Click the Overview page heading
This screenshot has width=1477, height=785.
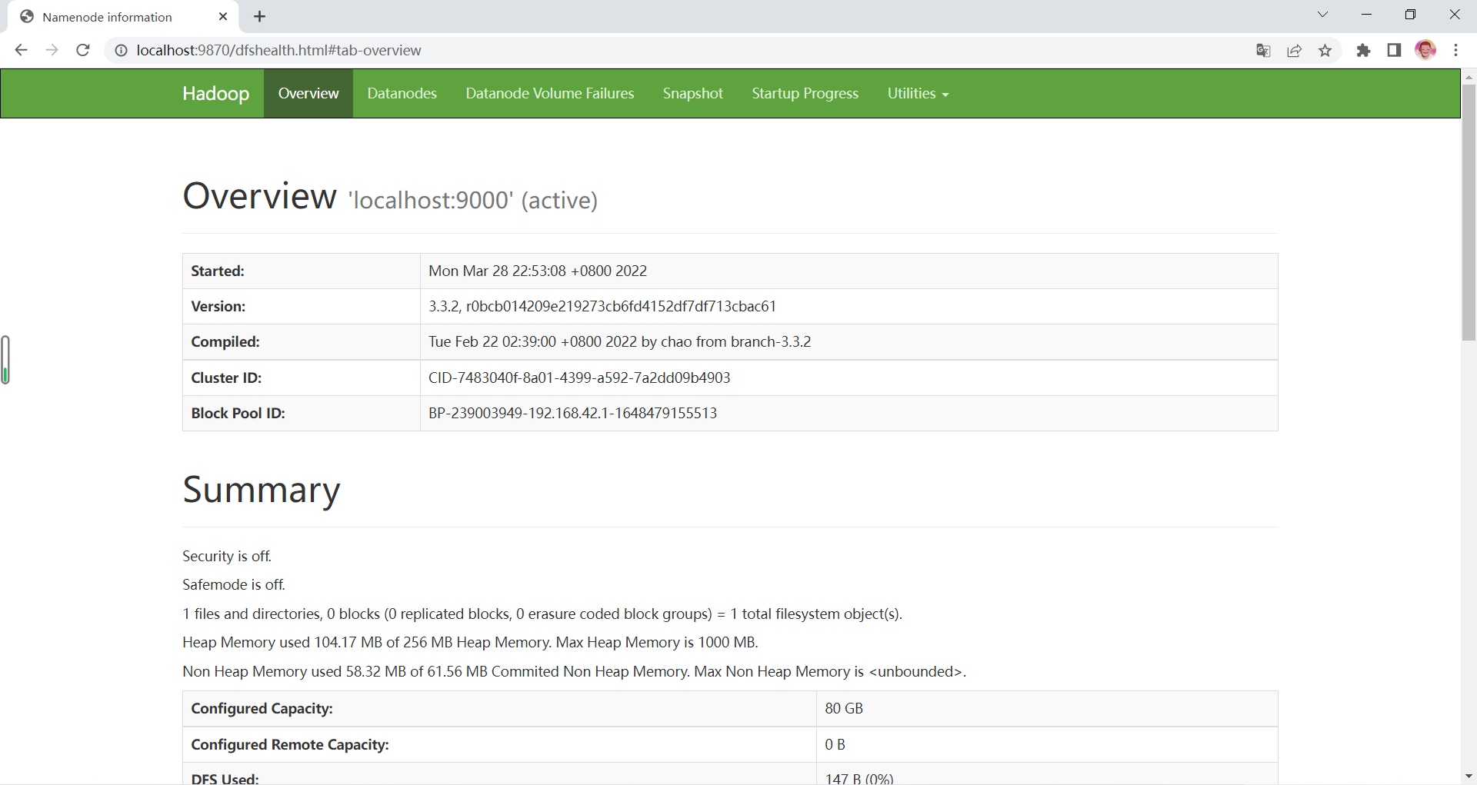tap(390, 196)
